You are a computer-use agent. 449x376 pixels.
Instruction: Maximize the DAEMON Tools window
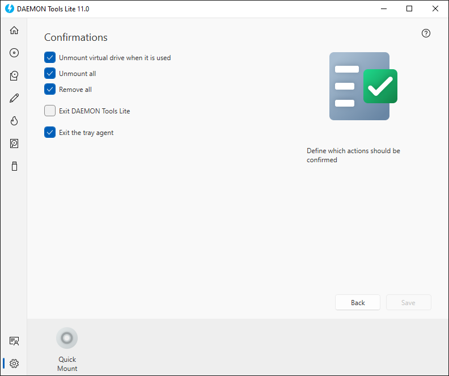click(x=409, y=9)
